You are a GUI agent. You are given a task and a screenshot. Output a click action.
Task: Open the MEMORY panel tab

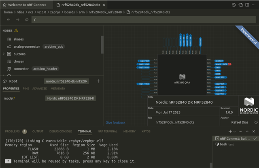point(129,132)
